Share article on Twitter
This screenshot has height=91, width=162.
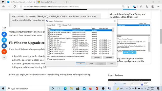pos(4,40)
